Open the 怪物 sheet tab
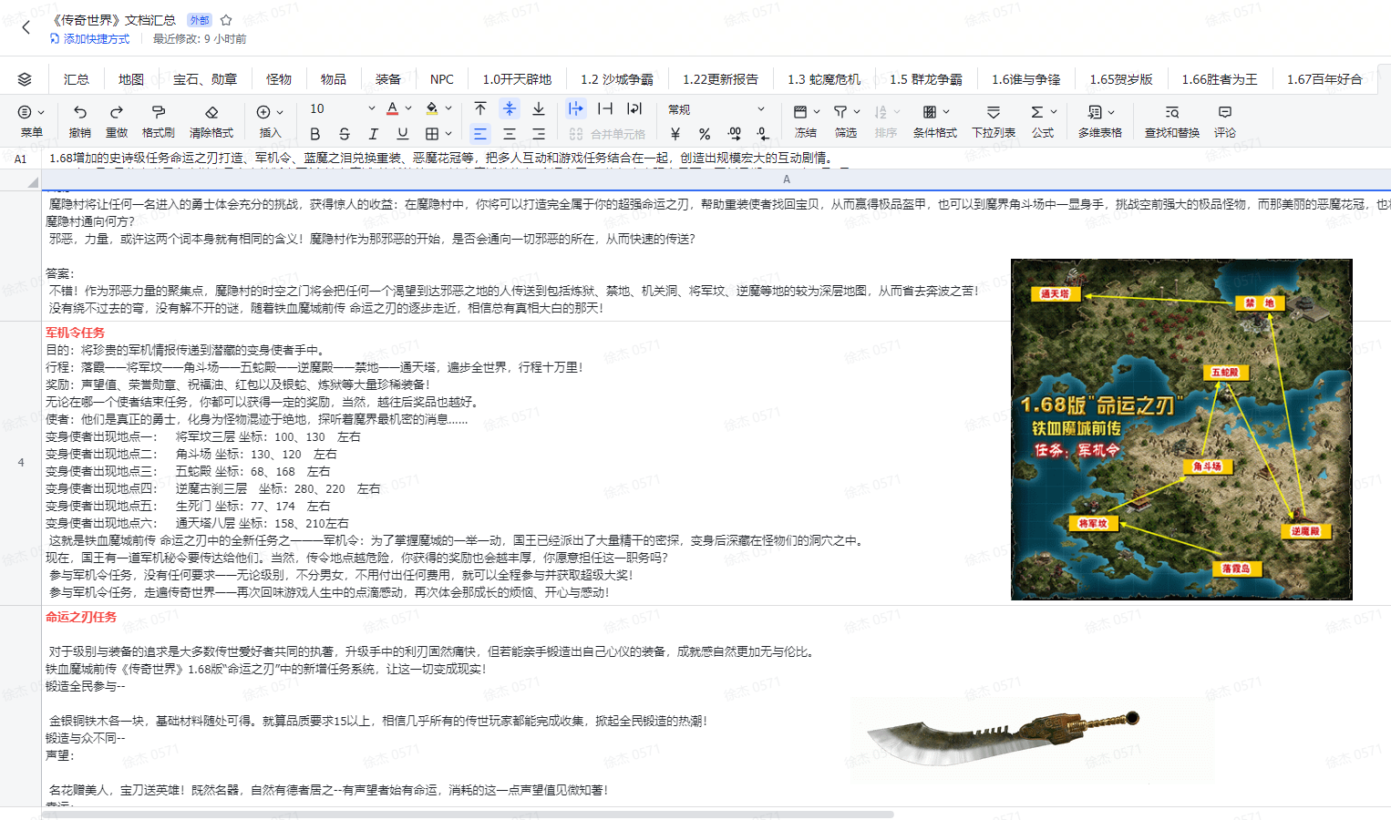1391x820 pixels. pyautogui.click(x=279, y=79)
